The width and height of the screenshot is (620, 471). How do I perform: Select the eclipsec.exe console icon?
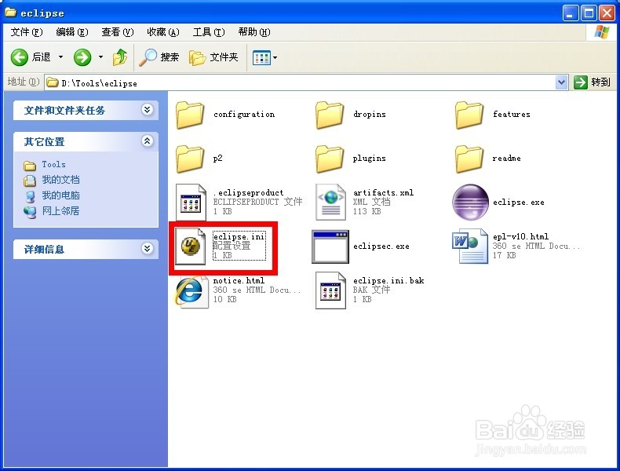330,246
